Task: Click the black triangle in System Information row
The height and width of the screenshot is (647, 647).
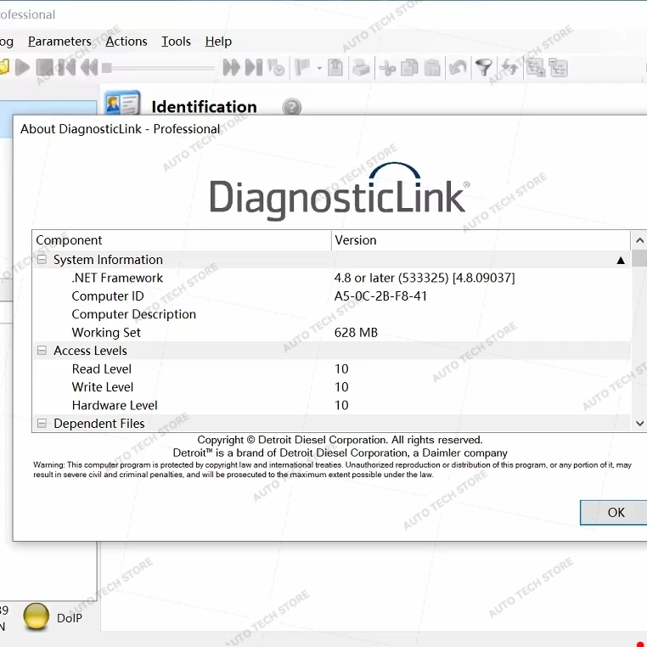Action: coord(620,260)
